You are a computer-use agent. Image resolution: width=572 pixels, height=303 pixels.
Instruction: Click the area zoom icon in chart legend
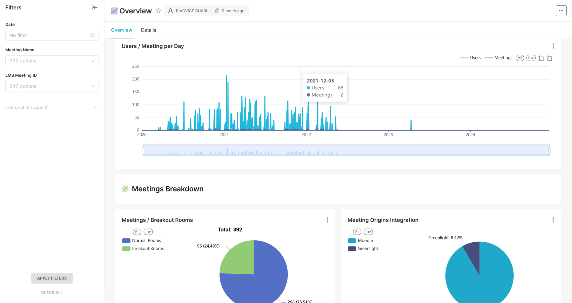tap(541, 58)
